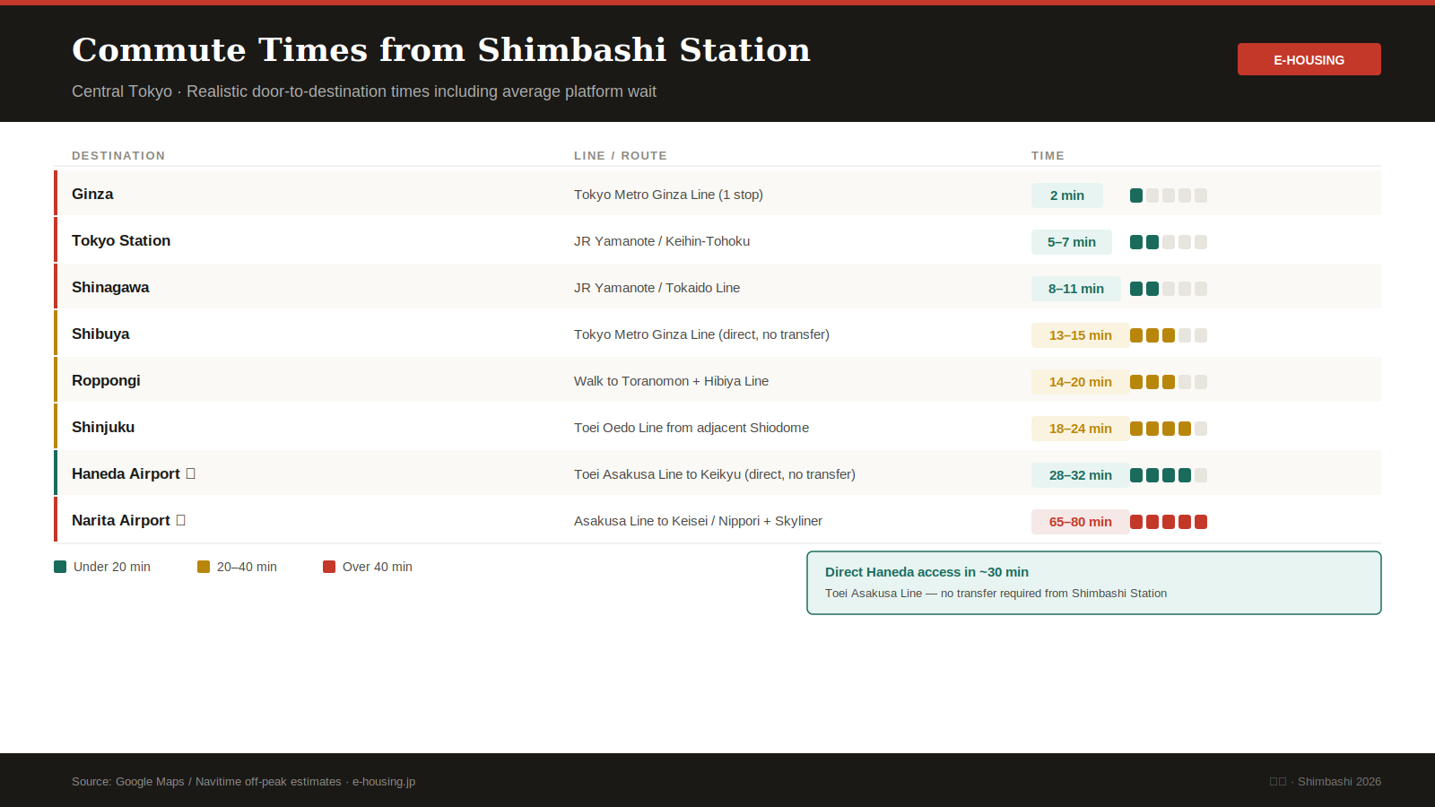Select the Shibuya destination name
This screenshot has height=807, width=1435.
click(x=100, y=334)
